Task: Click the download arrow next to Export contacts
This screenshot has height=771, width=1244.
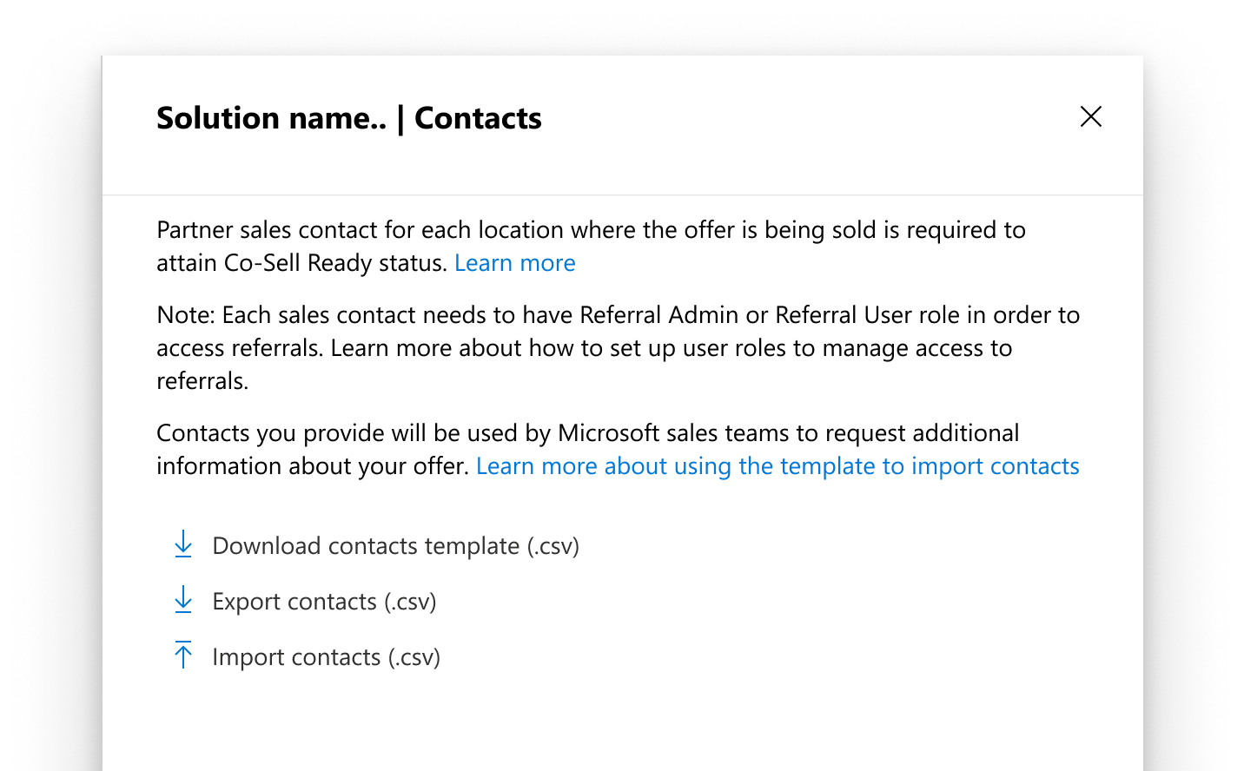Action: [183, 600]
